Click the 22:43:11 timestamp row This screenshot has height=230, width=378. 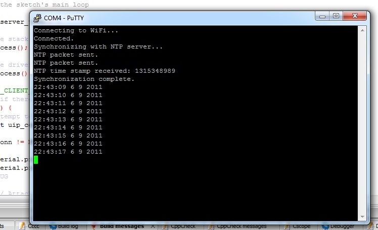(68, 103)
